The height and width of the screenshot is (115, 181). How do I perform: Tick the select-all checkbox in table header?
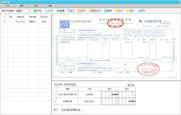click(x=5, y=17)
